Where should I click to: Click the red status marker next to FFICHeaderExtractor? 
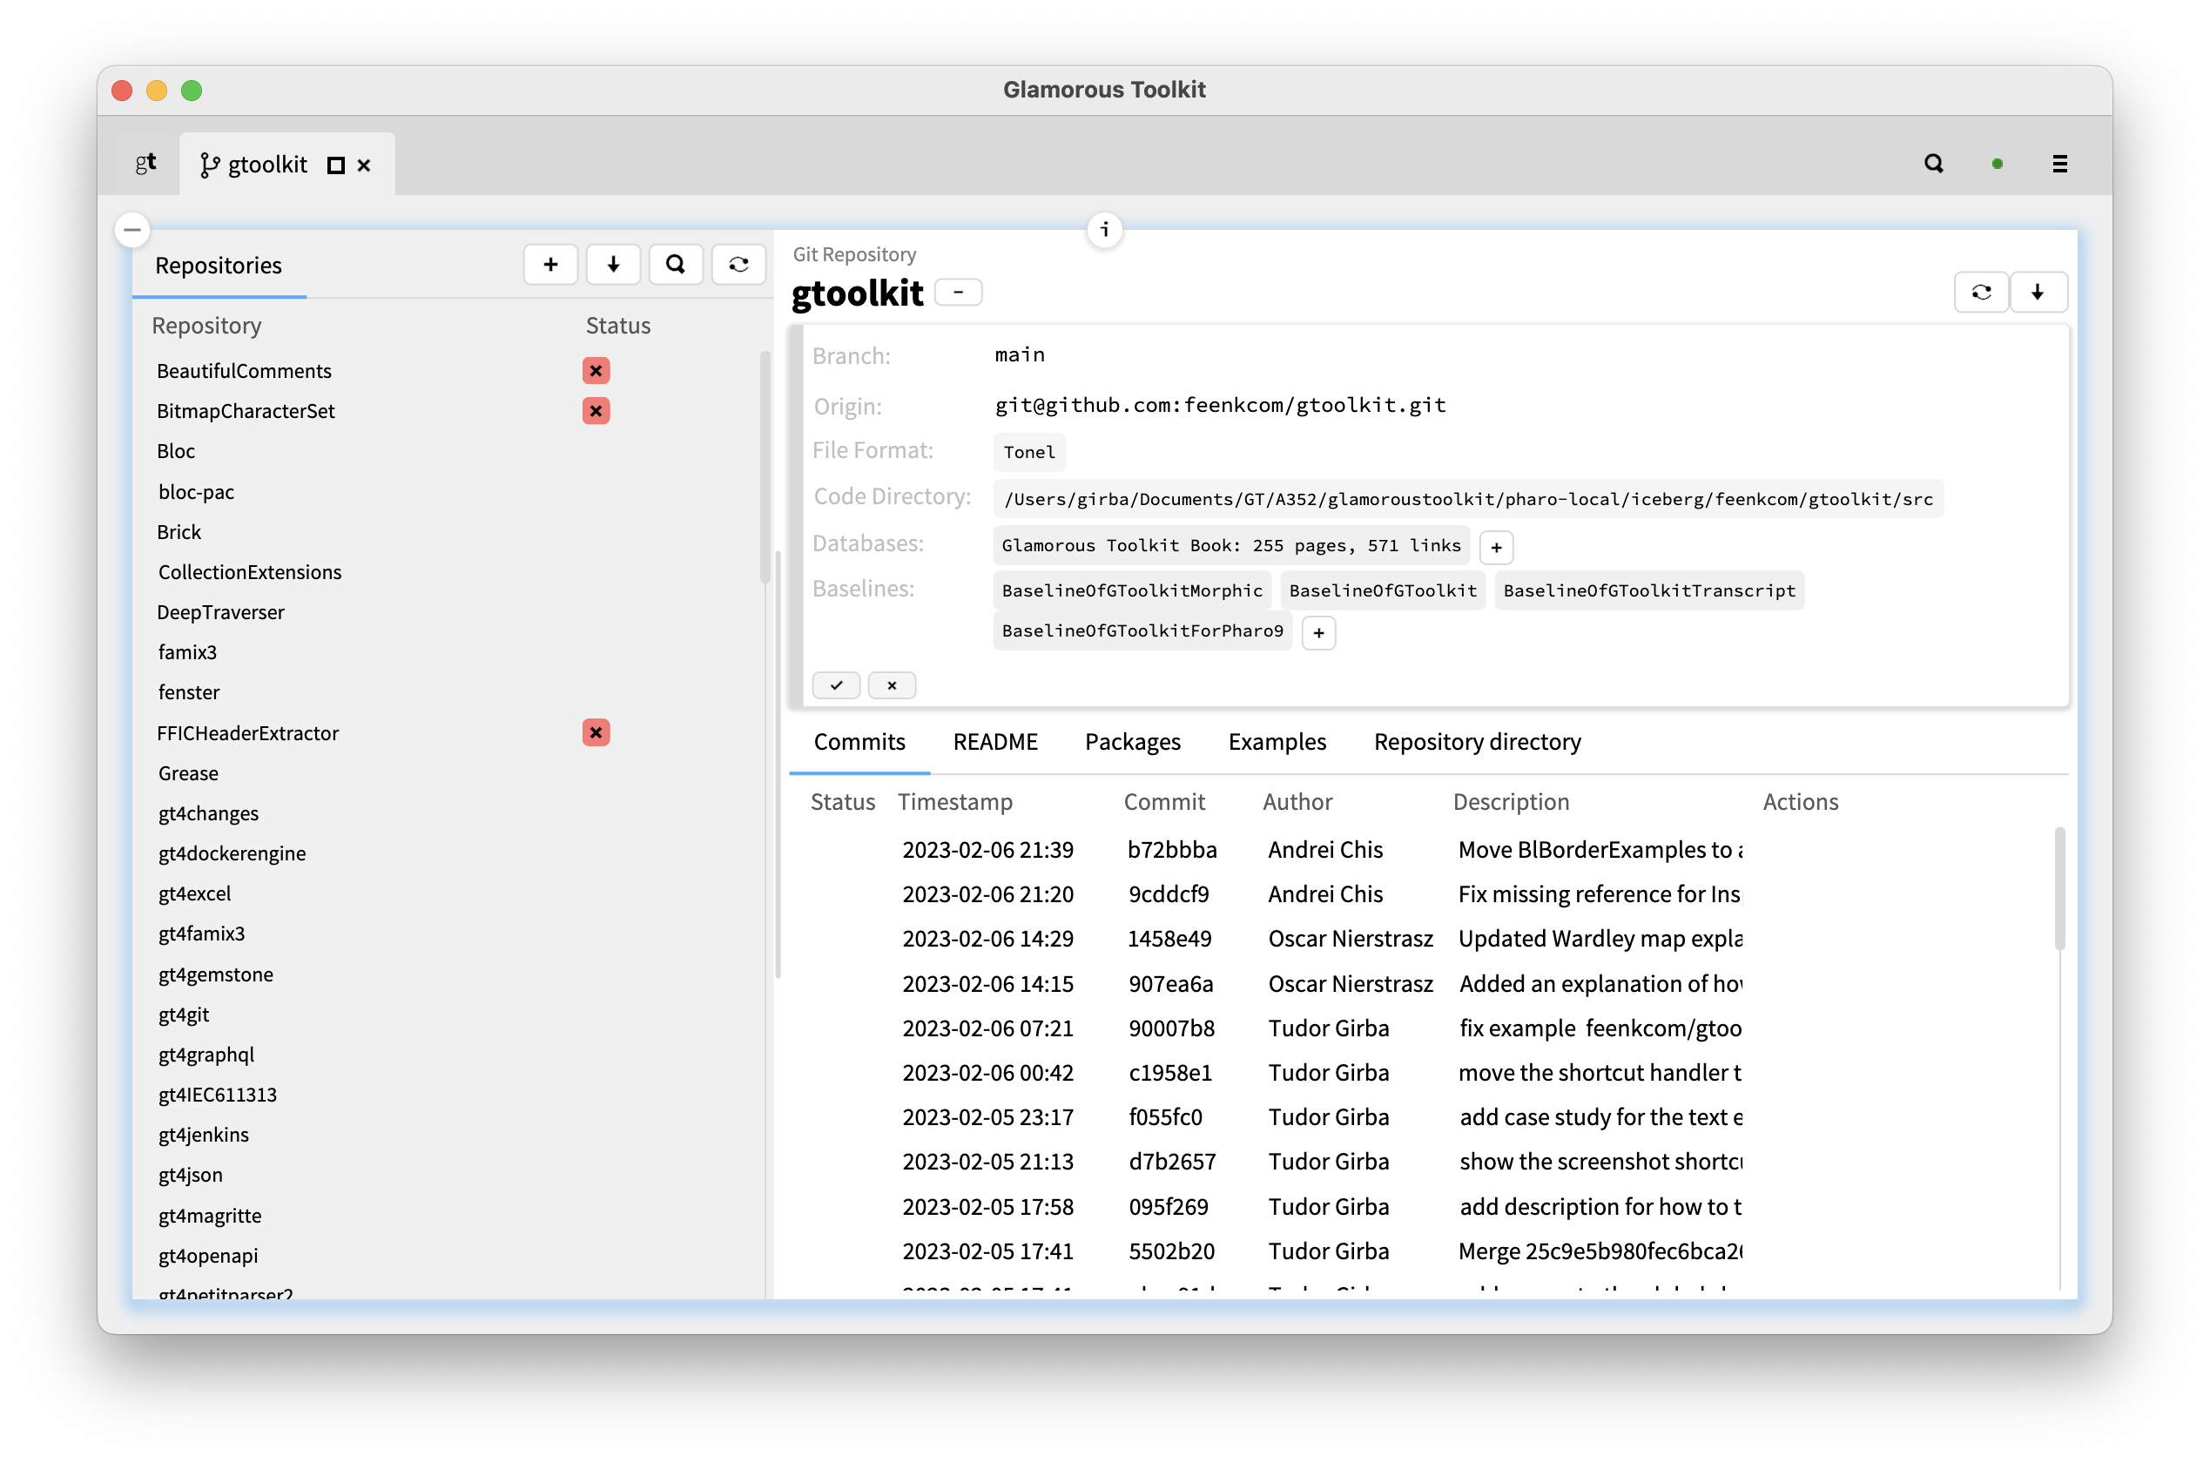[x=596, y=732]
